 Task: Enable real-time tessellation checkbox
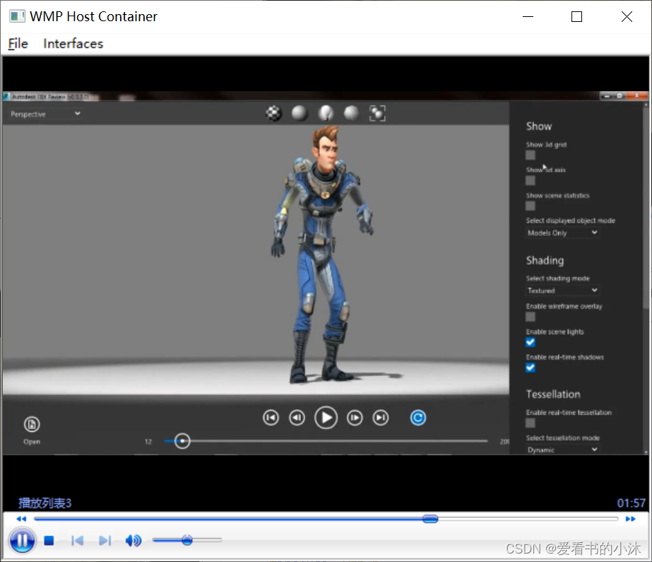click(x=531, y=423)
